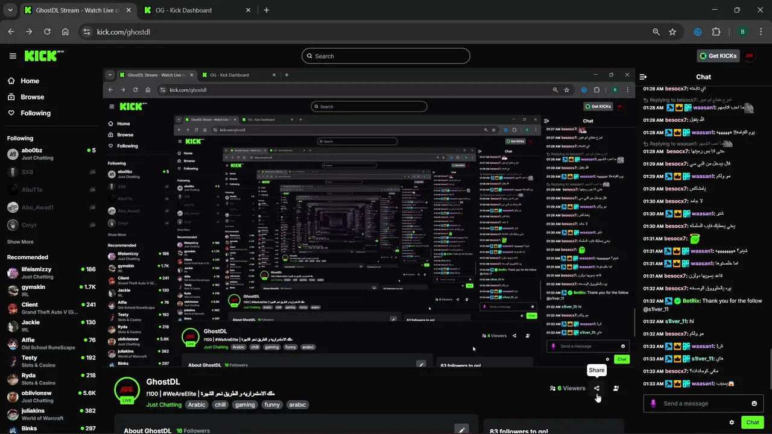Open recommended channel Jackie

(x=51, y=325)
